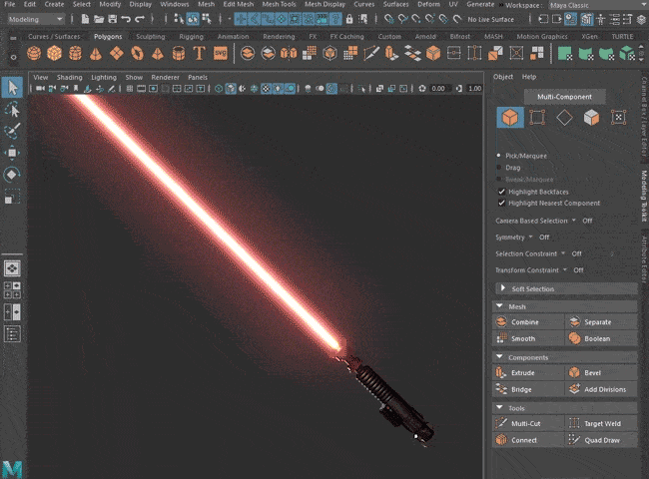Image resolution: width=649 pixels, height=479 pixels.
Task: Switch to the Sculpting shelf tab
Action: pos(150,36)
